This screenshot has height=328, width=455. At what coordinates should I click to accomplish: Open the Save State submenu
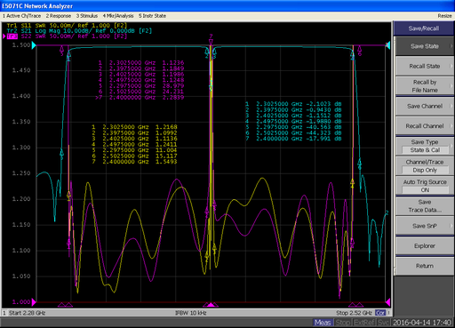(425, 46)
